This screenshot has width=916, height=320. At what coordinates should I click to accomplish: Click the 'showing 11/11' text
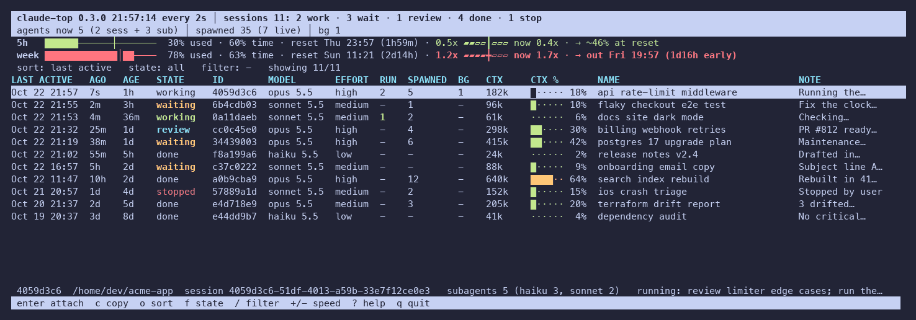point(304,68)
